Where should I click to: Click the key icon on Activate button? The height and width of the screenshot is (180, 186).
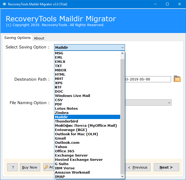point(46,167)
